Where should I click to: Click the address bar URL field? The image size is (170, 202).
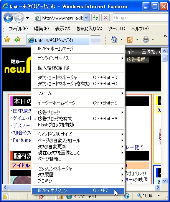tap(59, 18)
